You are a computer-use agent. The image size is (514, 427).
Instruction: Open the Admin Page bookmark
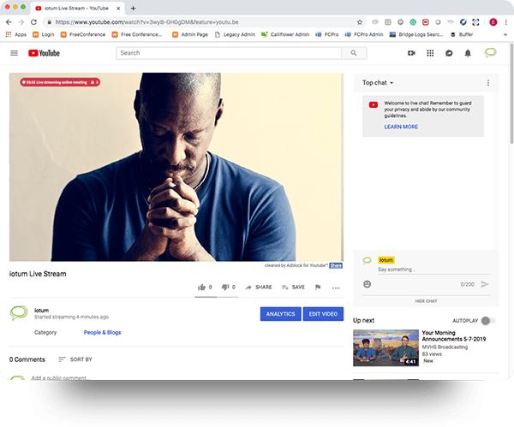click(190, 34)
